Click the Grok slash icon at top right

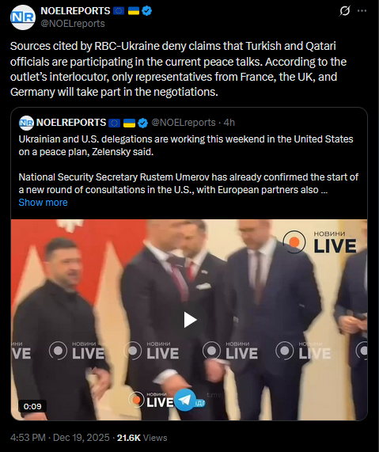tap(345, 11)
